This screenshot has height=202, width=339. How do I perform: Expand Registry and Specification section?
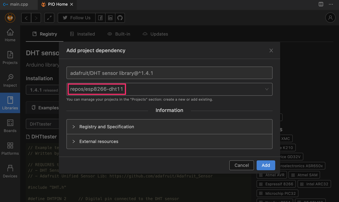(x=169, y=127)
